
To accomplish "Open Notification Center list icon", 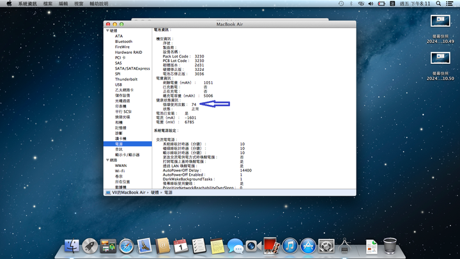I will click(x=449, y=4).
